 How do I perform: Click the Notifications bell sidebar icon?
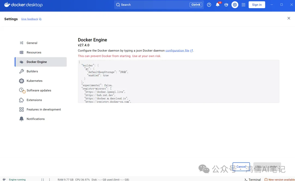(22, 119)
